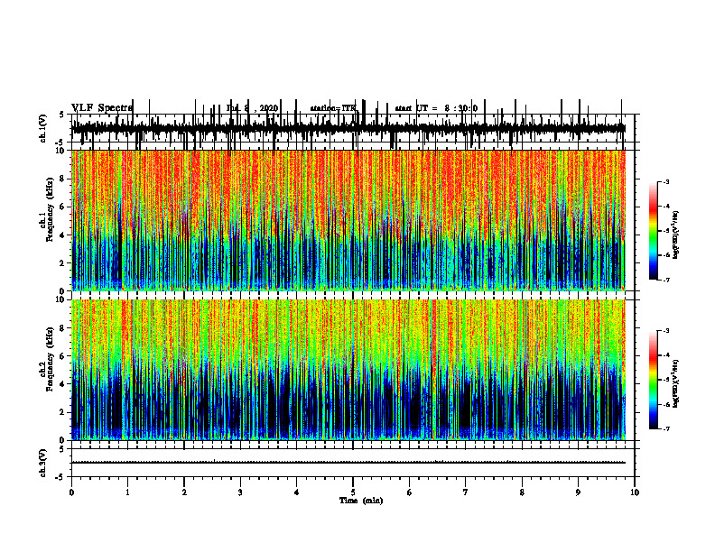Click the ch.2 colorbar log(PSD) unit label
Viewport: 715px width, 552px height.
point(676,383)
